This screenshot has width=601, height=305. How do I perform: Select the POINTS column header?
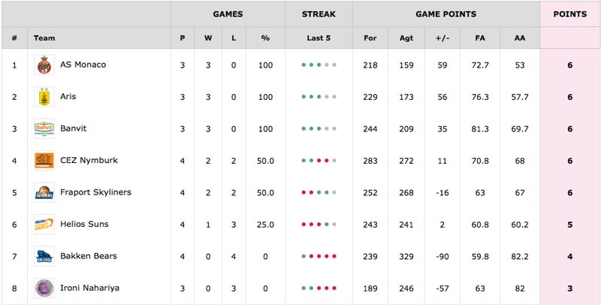570,14
